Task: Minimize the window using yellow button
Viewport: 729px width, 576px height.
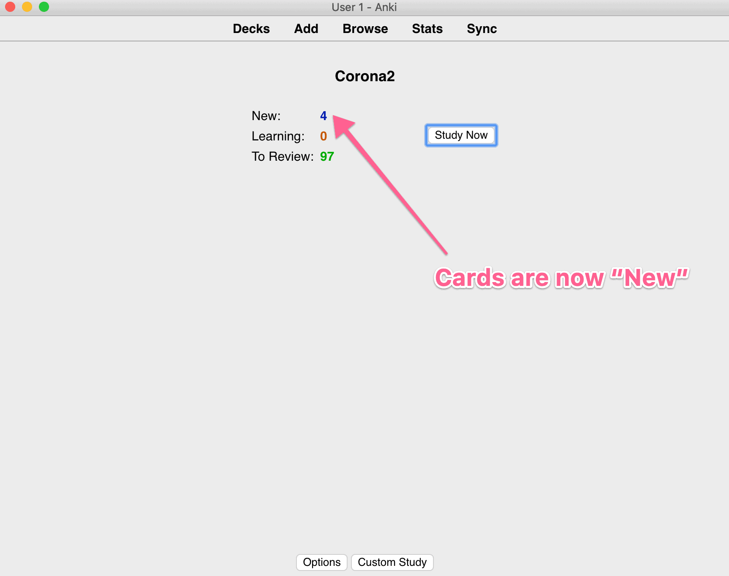Action: (x=27, y=7)
